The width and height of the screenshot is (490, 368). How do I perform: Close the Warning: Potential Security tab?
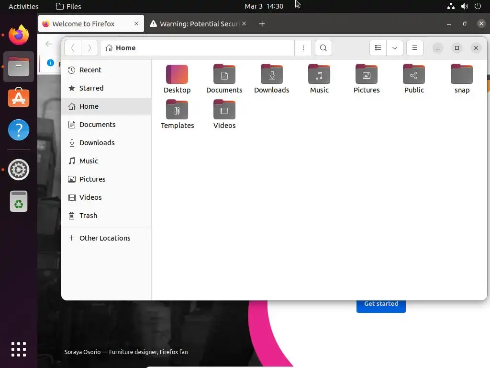244,23
